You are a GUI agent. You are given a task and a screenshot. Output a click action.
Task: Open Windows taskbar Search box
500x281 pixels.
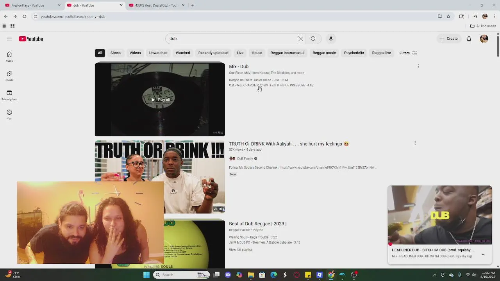182,275
